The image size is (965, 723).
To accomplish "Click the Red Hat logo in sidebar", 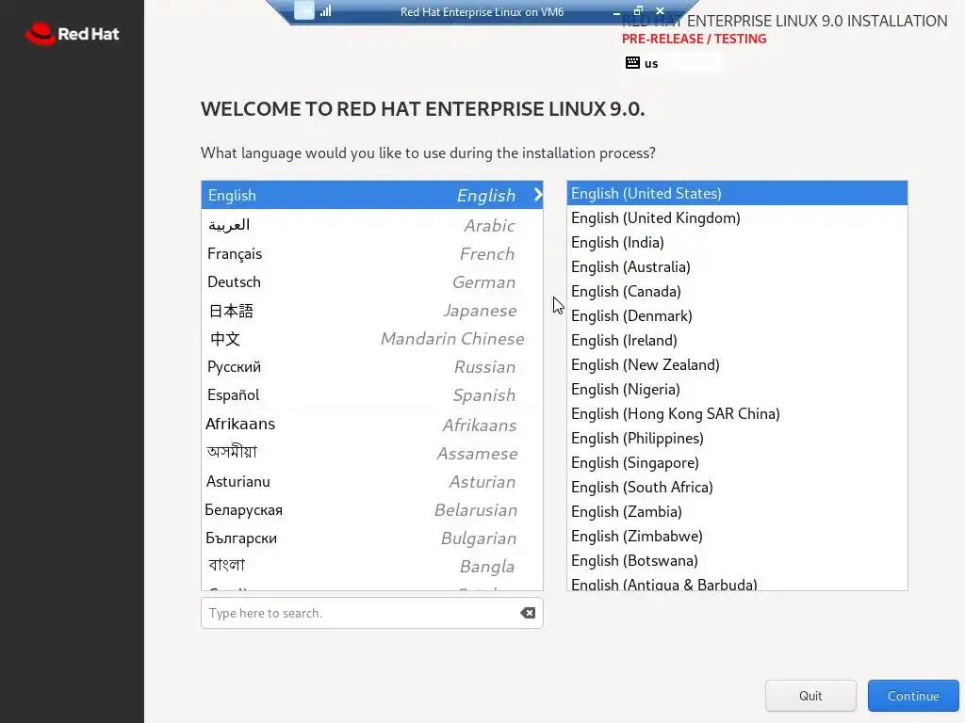I will click(x=72, y=34).
